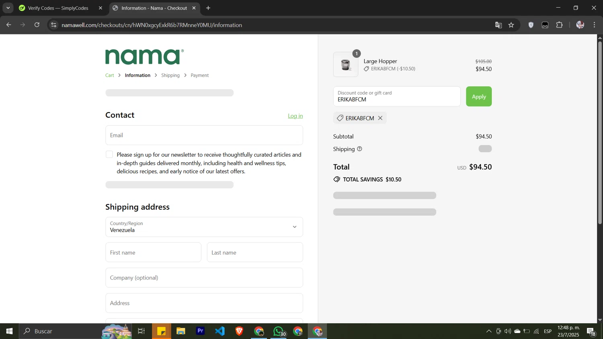This screenshot has height=339, width=603.
Task: Close the Verify Codes SimplyCodes tab
Action: [100, 8]
